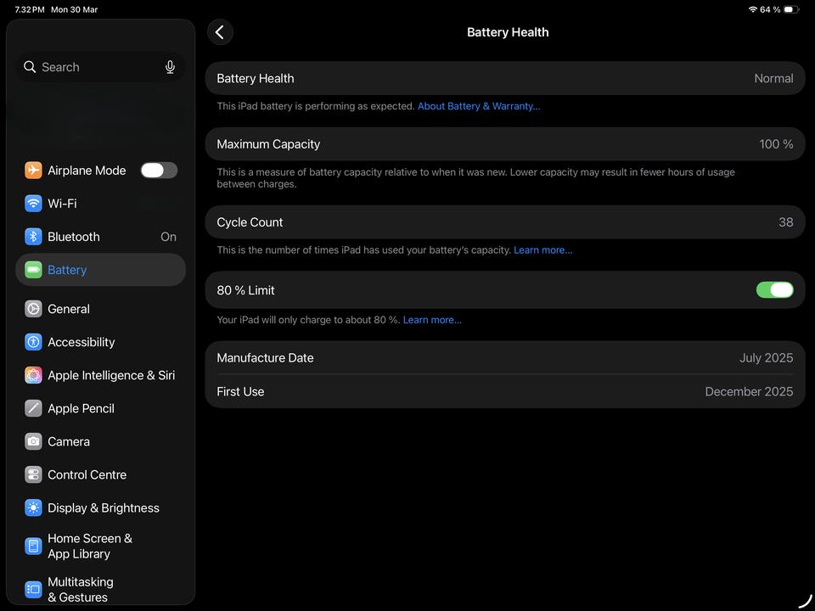Screen dimensions: 815x611
Task: Tap the Maximum Capacity 100 % row
Action: click(504, 144)
